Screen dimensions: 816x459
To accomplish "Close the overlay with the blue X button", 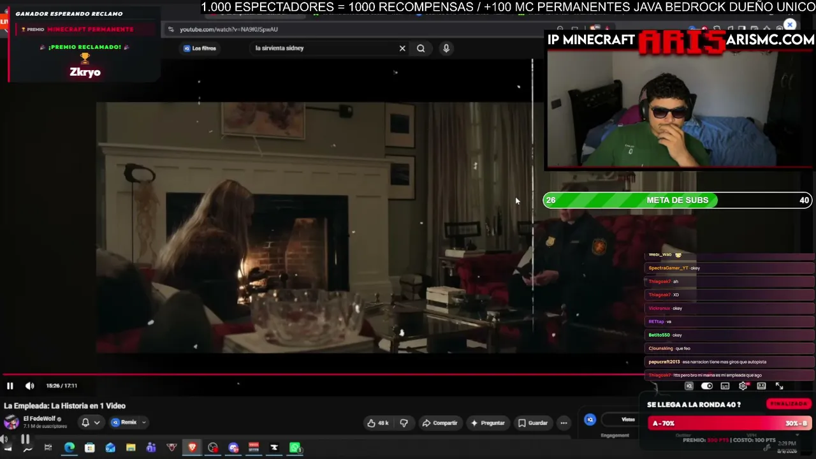I will tap(790, 25).
